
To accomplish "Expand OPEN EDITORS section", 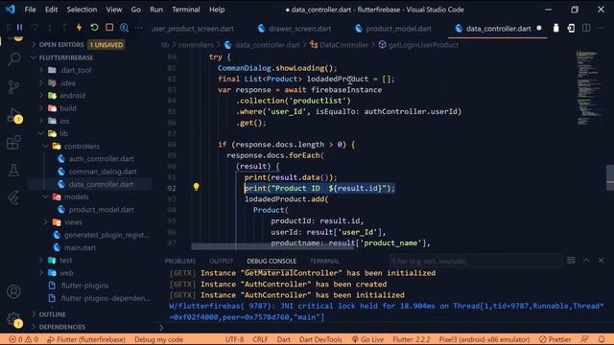I will coord(61,45).
